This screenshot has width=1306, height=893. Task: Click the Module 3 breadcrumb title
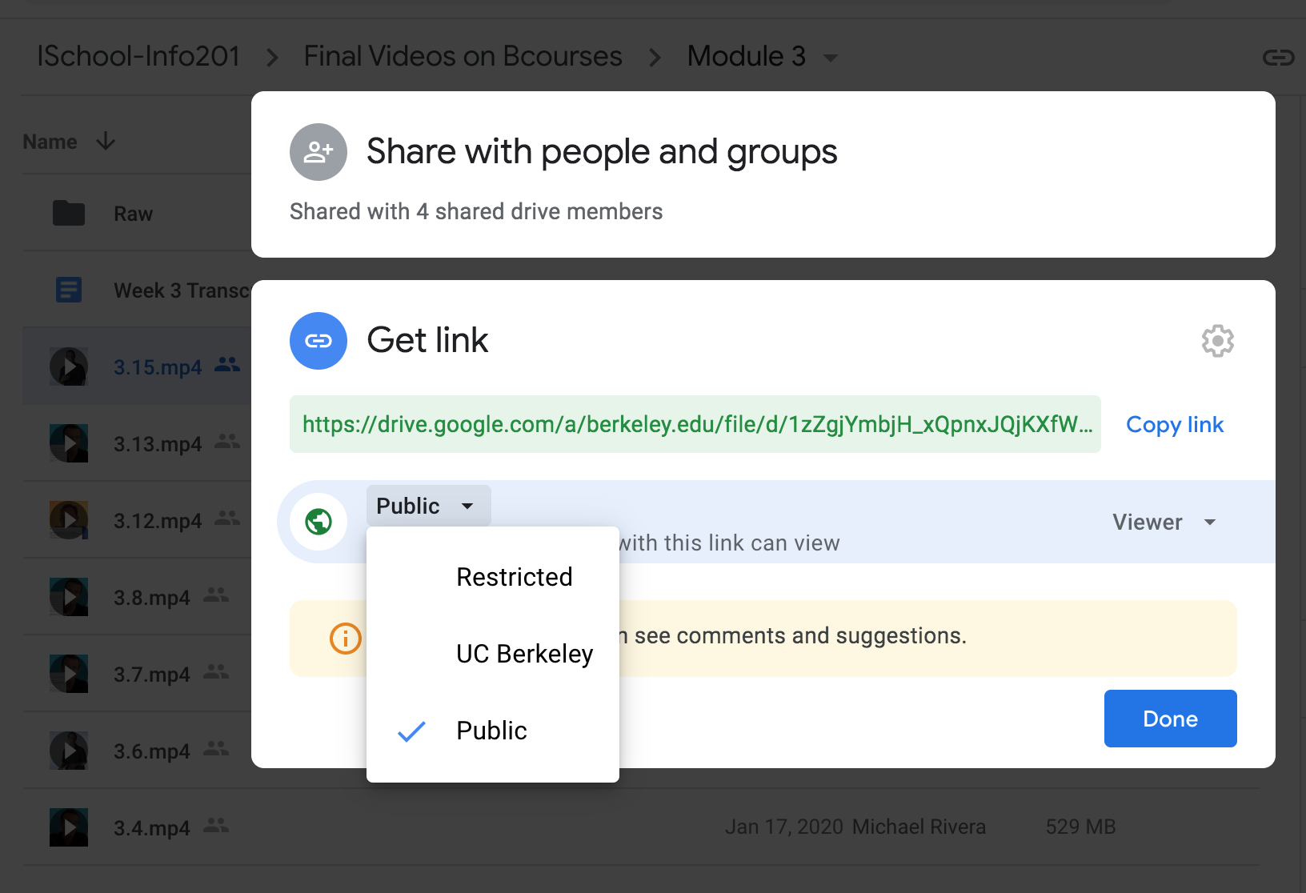pyautogui.click(x=746, y=56)
